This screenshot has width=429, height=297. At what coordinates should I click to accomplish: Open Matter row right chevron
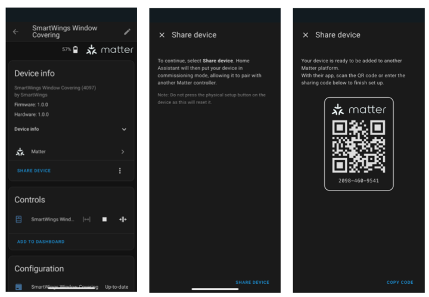pyautogui.click(x=123, y=152)
